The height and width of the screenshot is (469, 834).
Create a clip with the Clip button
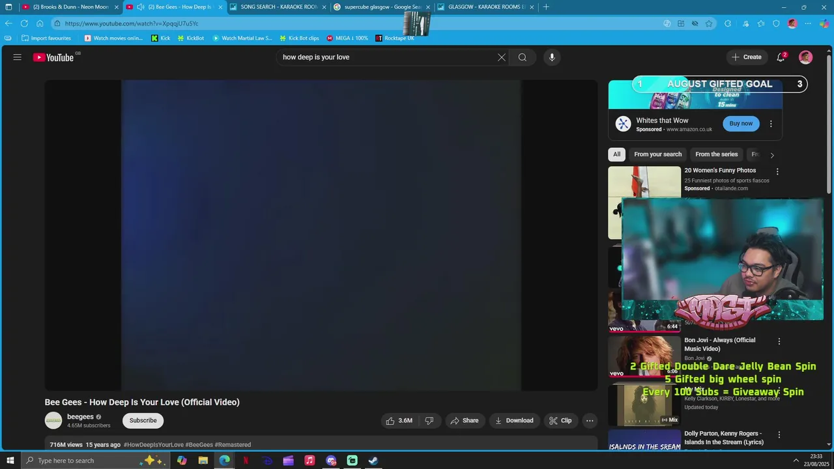point(560,421)
